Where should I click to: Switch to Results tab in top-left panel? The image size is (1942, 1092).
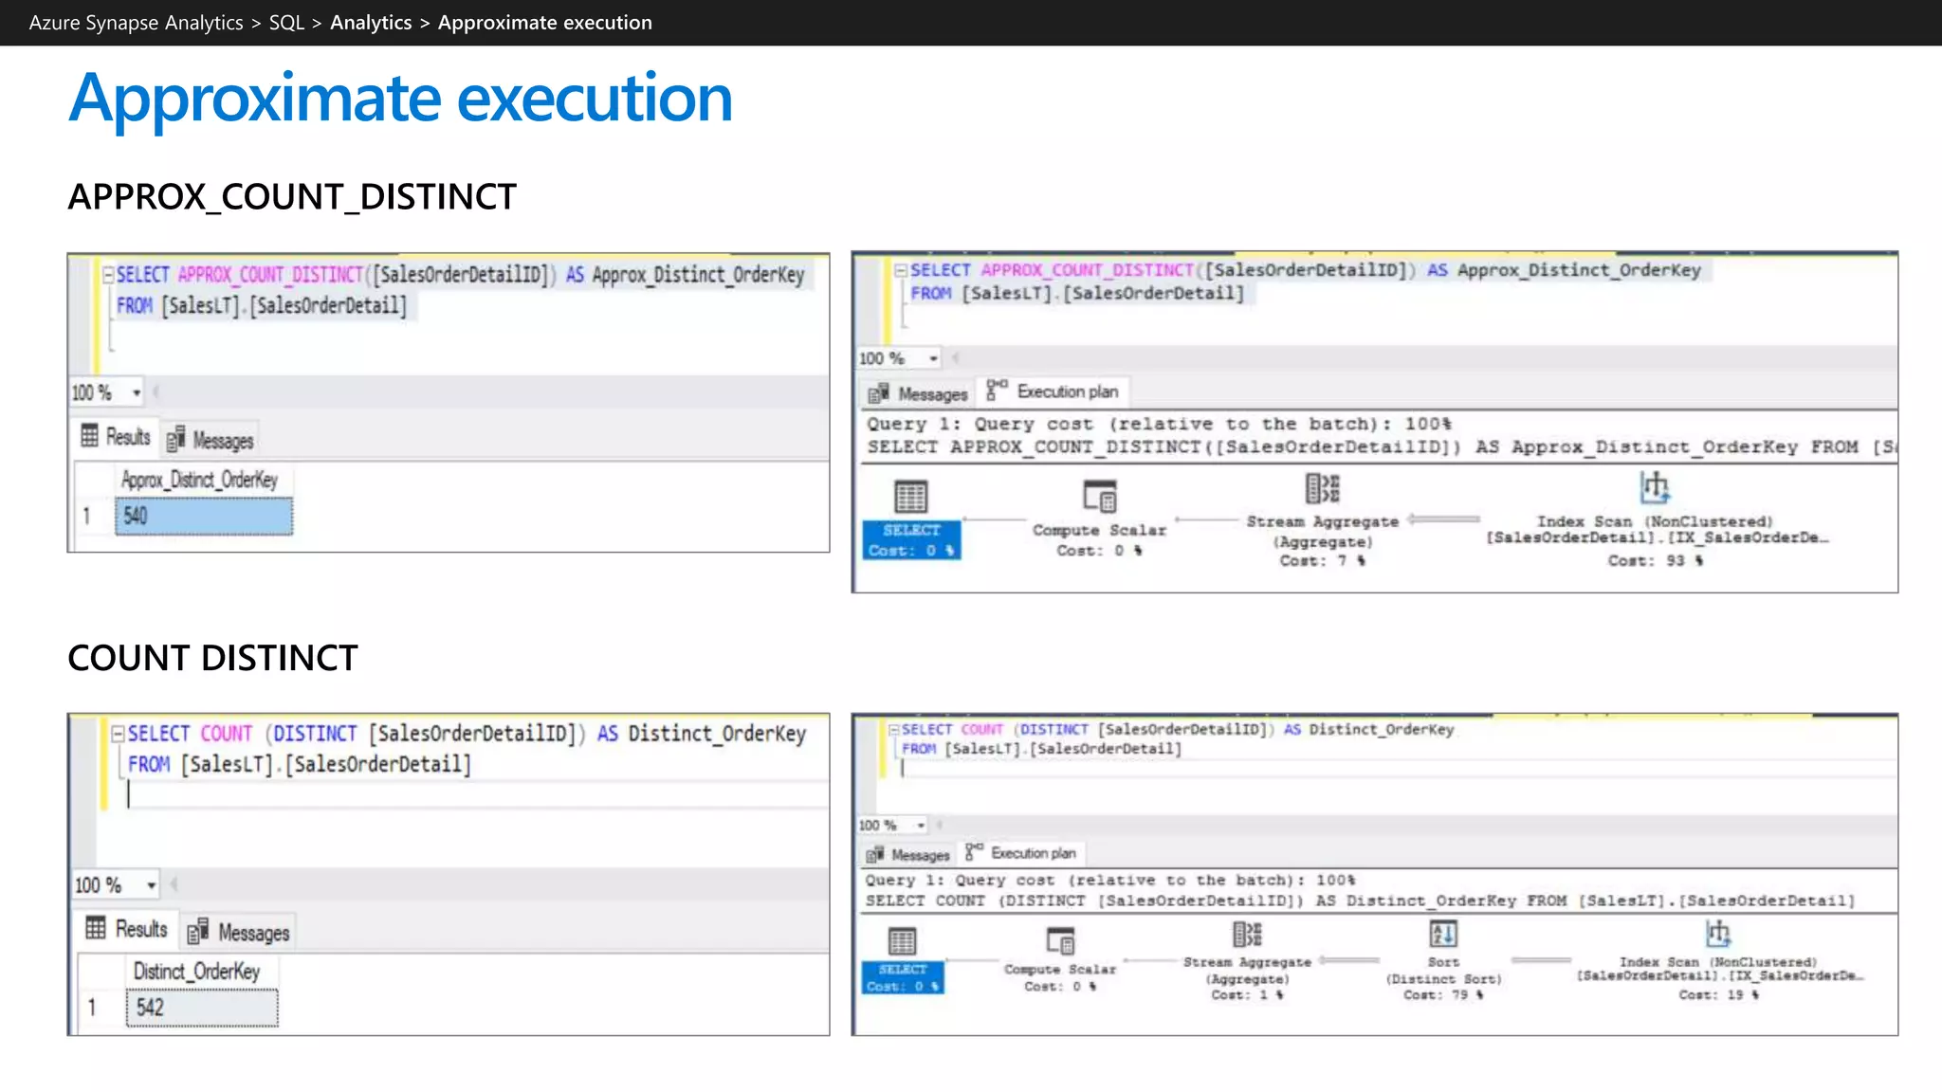[116, 437]
